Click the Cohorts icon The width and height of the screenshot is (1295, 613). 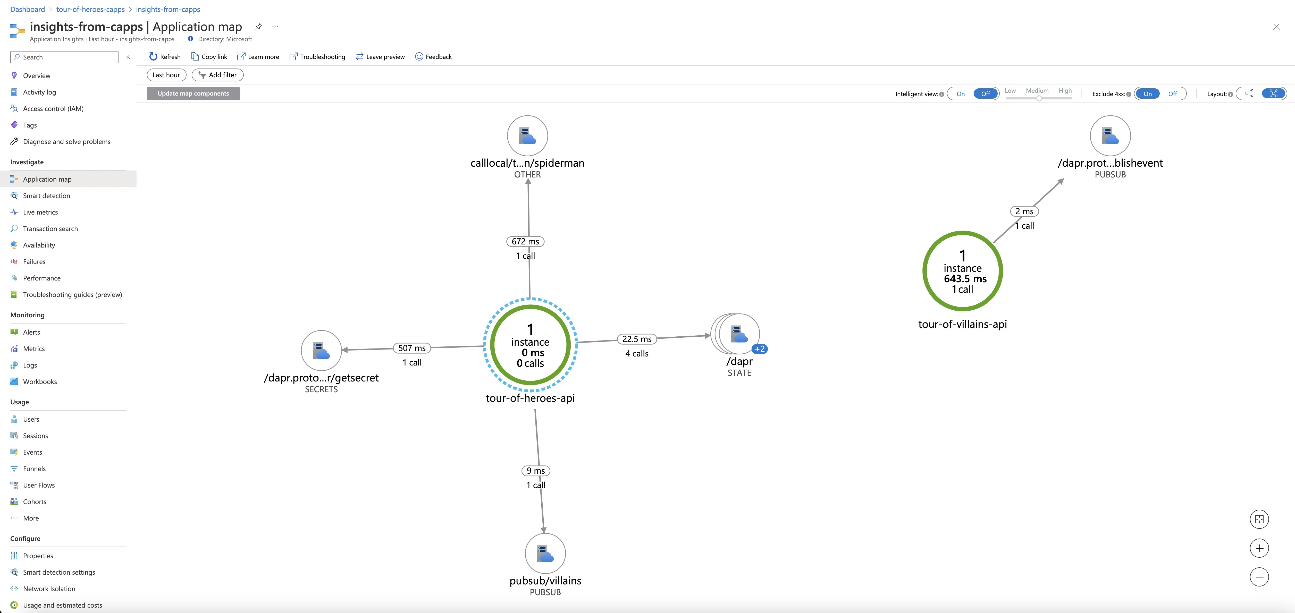(14, 501)
